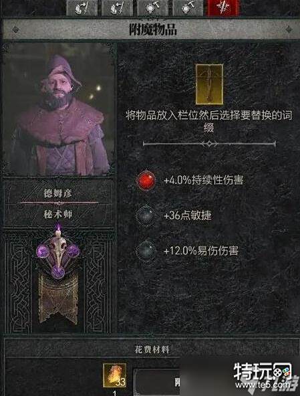This screenshot has width=300, height=396.
Task: Click the 附魔 enchant button at bottom
Action: point(157,383)
